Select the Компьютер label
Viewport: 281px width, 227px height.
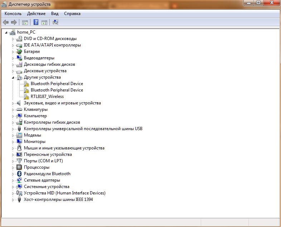pos(35,116)
